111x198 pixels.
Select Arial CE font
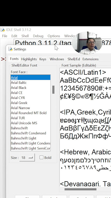tap(31, 93)
